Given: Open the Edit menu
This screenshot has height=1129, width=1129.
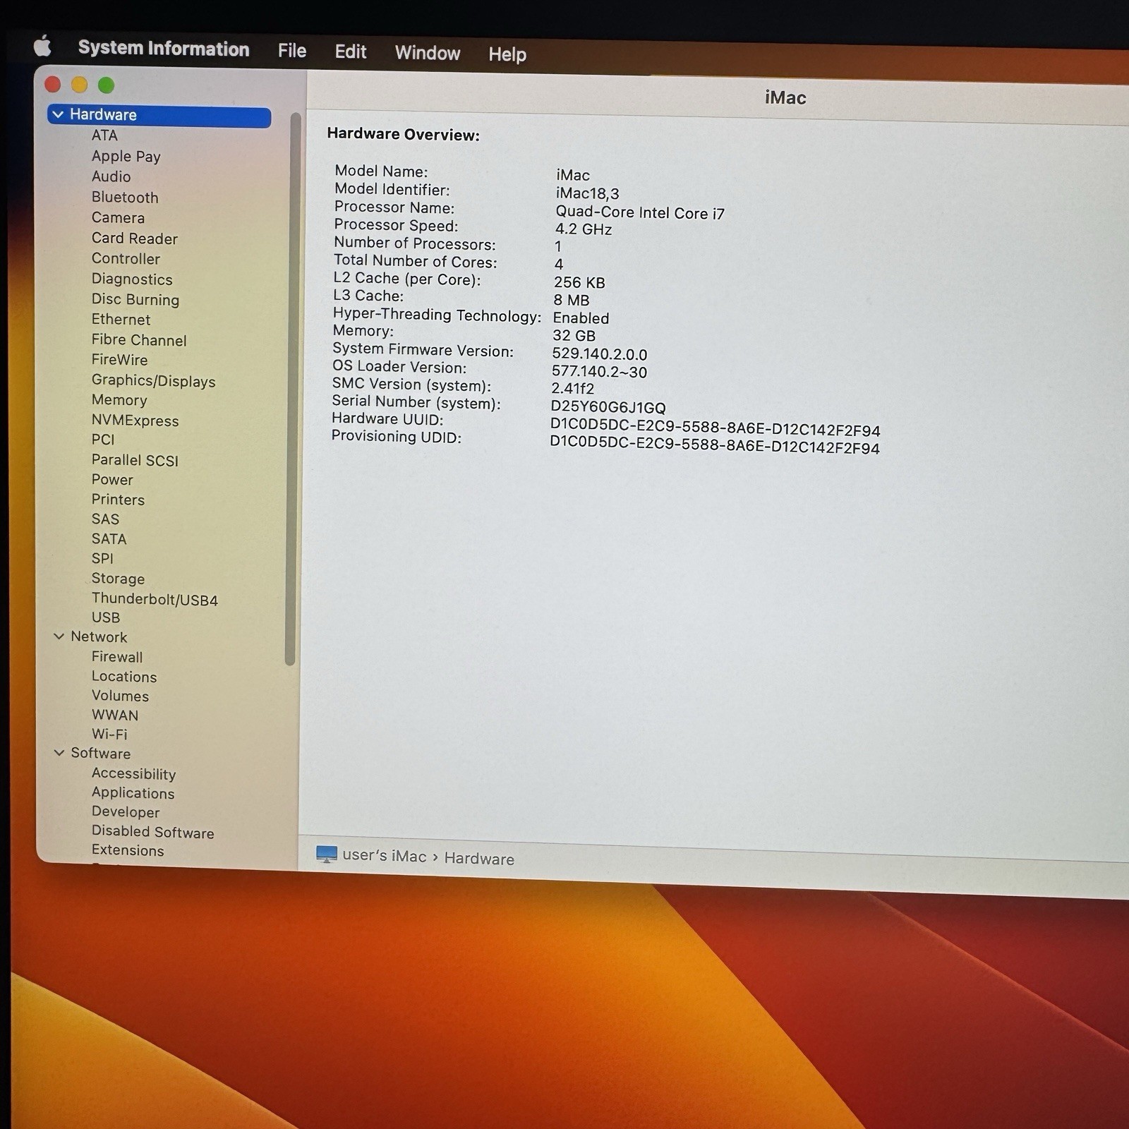Looking at the screenshot, I should pos(350,52).
